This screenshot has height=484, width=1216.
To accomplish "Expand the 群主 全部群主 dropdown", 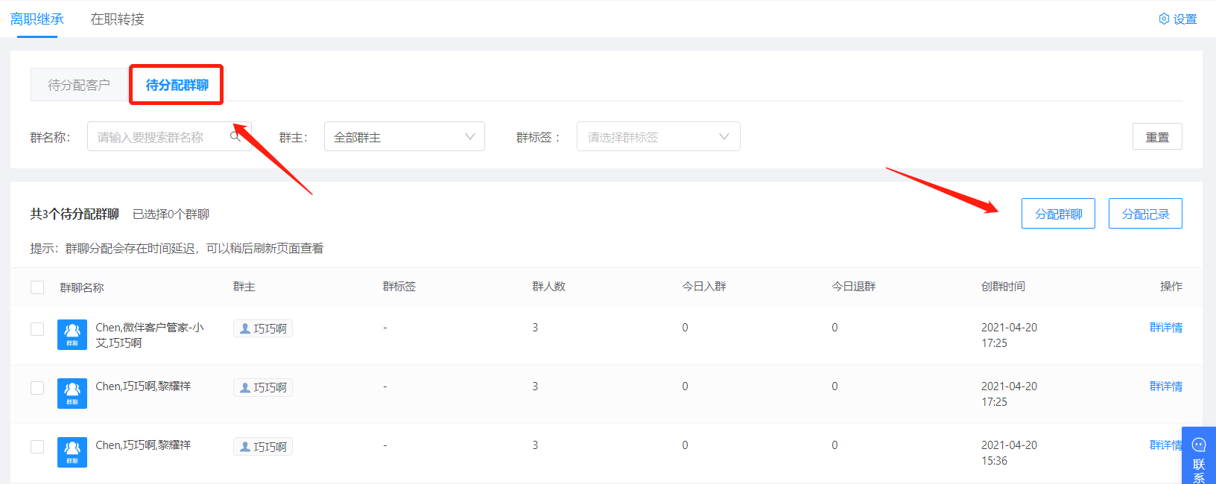I will pos(405,136).
